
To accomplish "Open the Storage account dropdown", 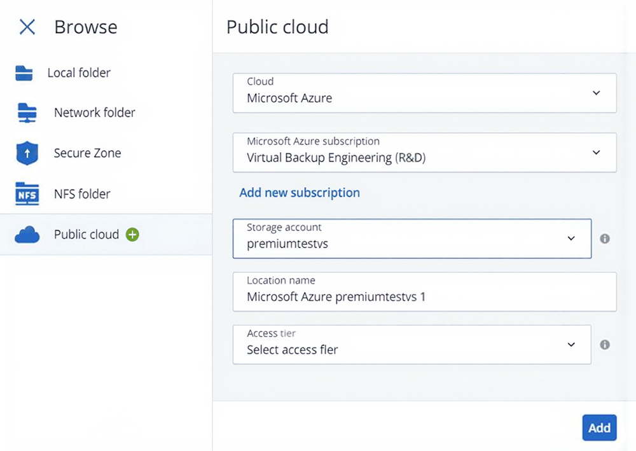I will point(571,239).
